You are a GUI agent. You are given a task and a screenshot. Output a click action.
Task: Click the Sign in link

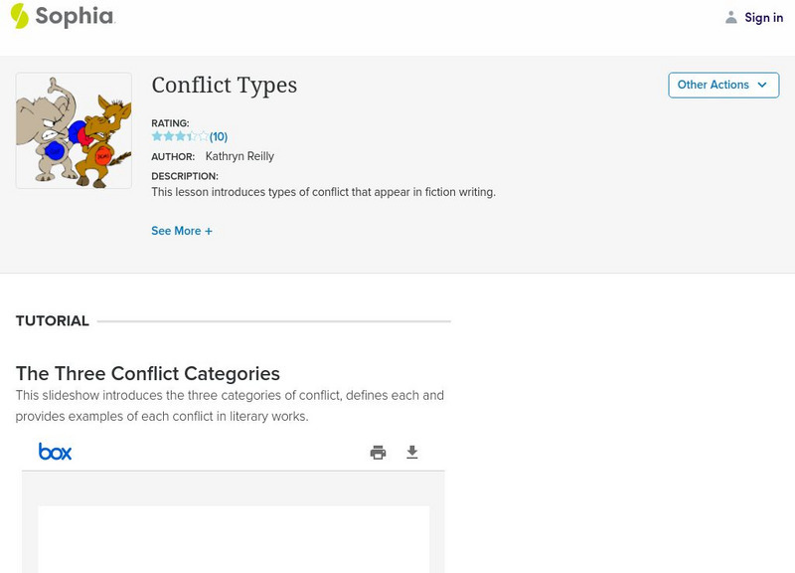click(763, 17)
